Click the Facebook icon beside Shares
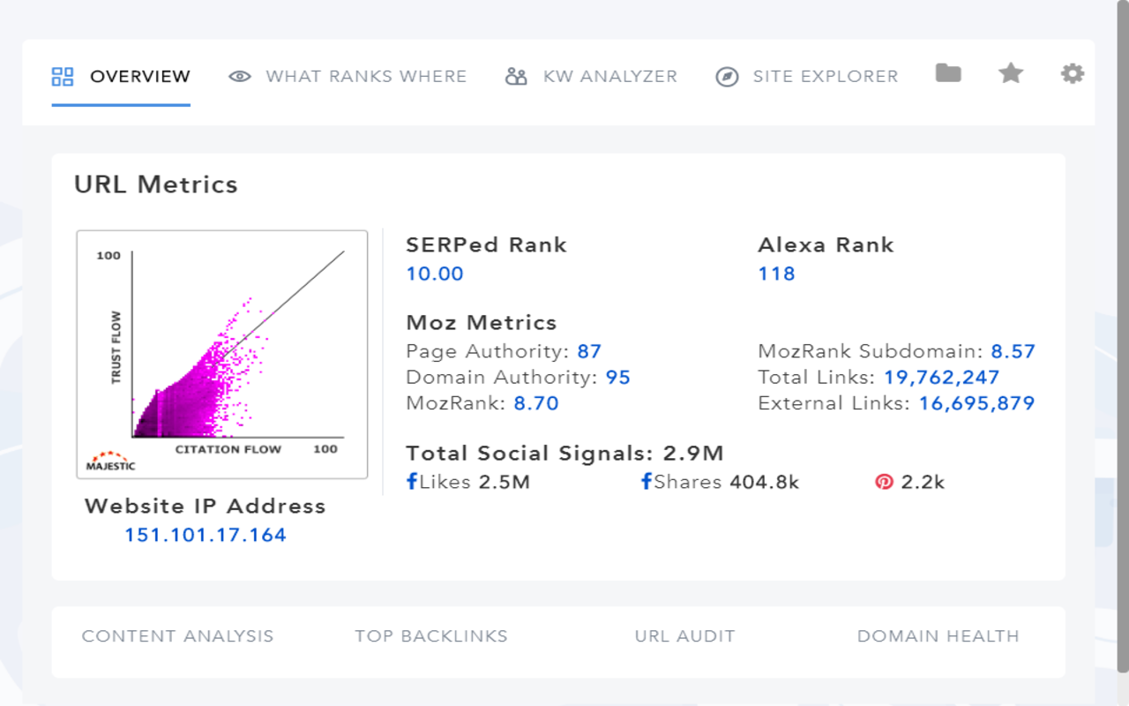Screen dimensions: 1129x706 pos(647,482)
